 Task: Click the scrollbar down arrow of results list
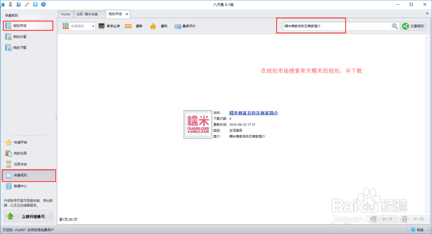[427, 212]
